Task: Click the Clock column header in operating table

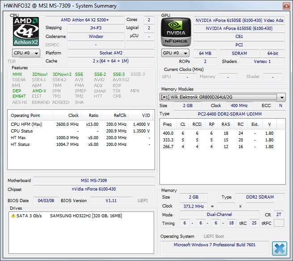Action: pos(67,116)
